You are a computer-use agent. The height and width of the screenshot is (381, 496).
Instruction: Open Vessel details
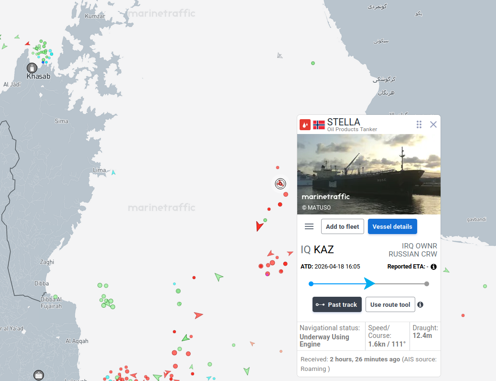[x=392, y=226]
